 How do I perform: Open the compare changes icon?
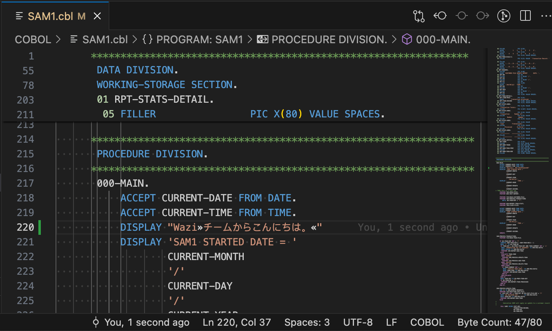coord(419,16)
